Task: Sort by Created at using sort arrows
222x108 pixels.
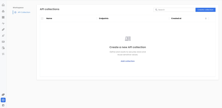Action: [206, 19]
